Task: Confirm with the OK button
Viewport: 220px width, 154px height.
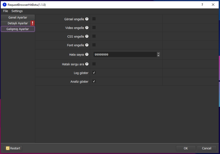Action: tap(186, 148)
